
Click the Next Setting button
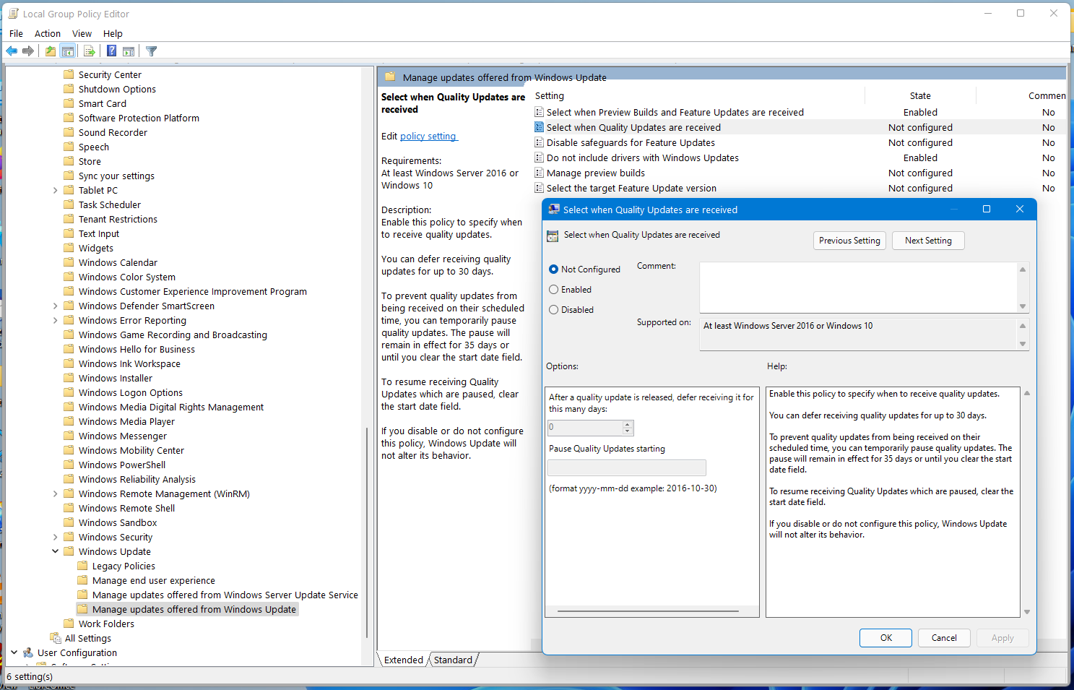(928, 241)
